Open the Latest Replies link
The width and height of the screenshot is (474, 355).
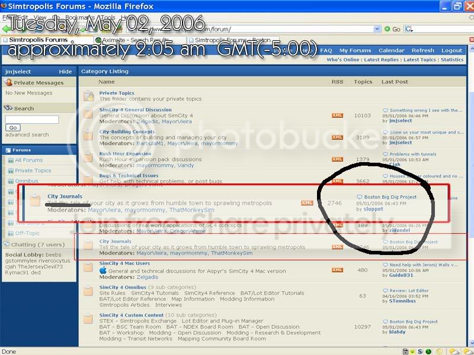coord(381,60)
